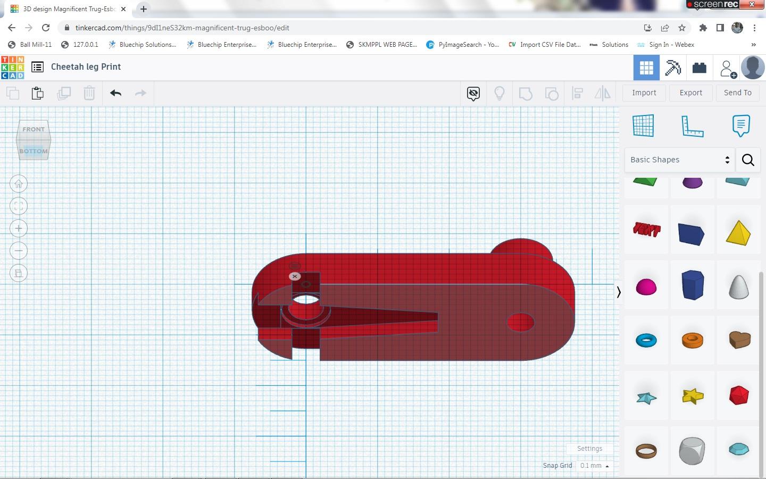Click the Paste tool icon
This screenshot has width=766, height=479.
(x=38, y=93)
